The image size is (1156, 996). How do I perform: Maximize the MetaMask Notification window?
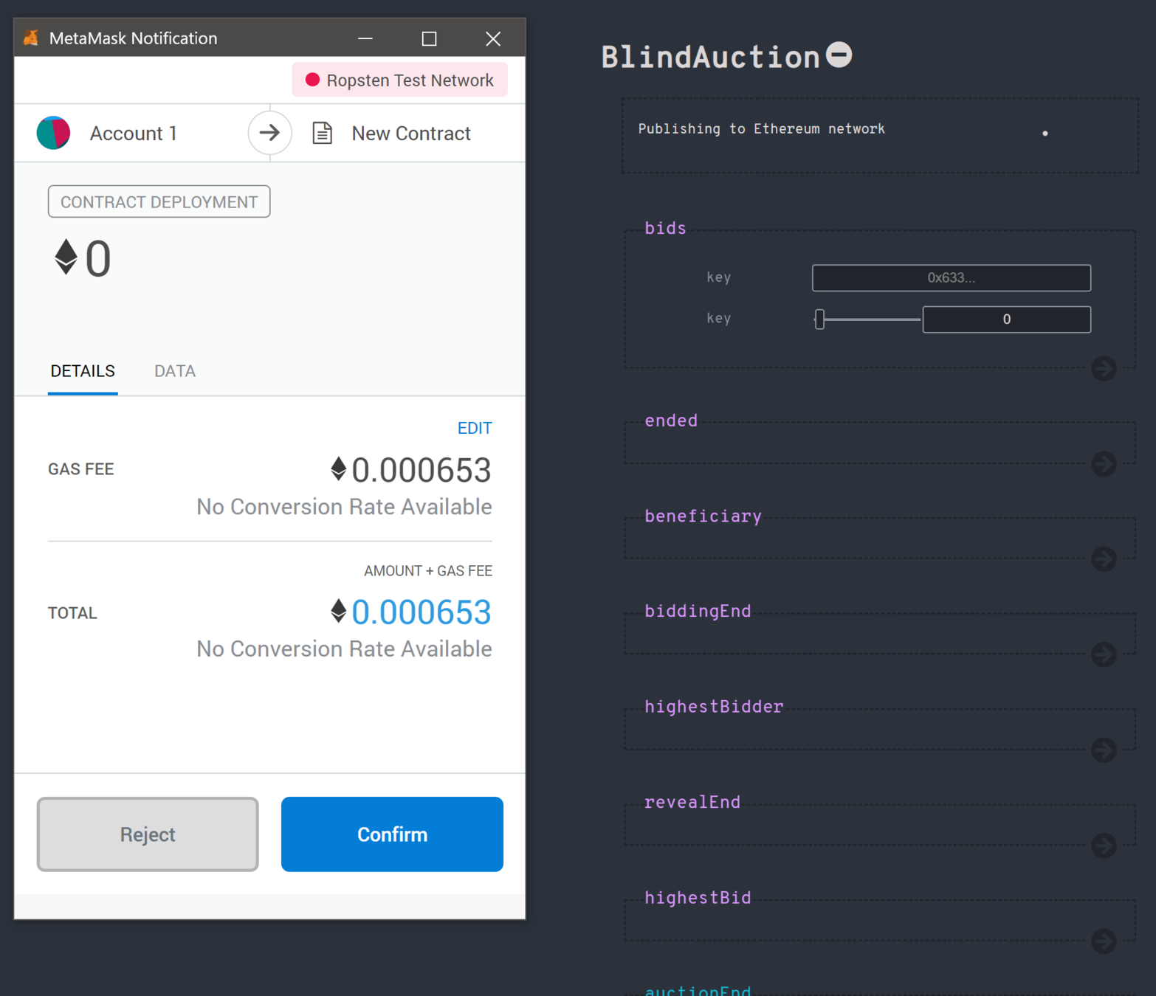[x=429, y=38]
